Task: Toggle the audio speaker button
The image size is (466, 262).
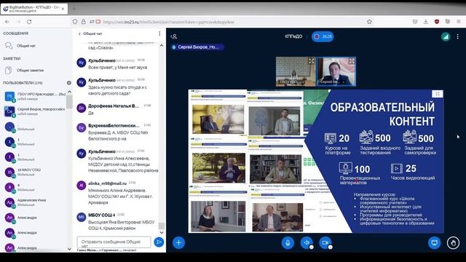Action: (x=307, y=242)
